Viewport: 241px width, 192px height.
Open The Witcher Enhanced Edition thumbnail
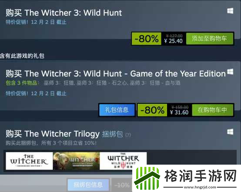pos(29,161)
